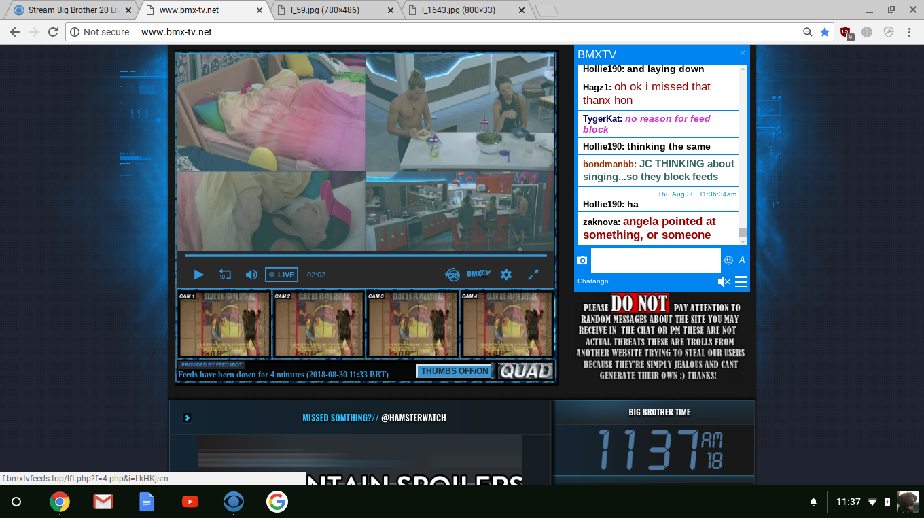Click username zaknova in chat
Image resolution: width=924 pixels, height=518 pixels.
point(601,222)
